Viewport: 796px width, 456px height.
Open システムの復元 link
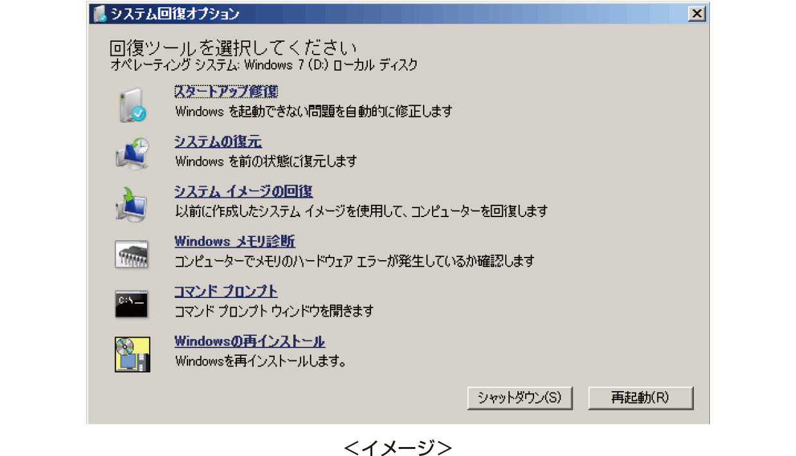(218, 141)
